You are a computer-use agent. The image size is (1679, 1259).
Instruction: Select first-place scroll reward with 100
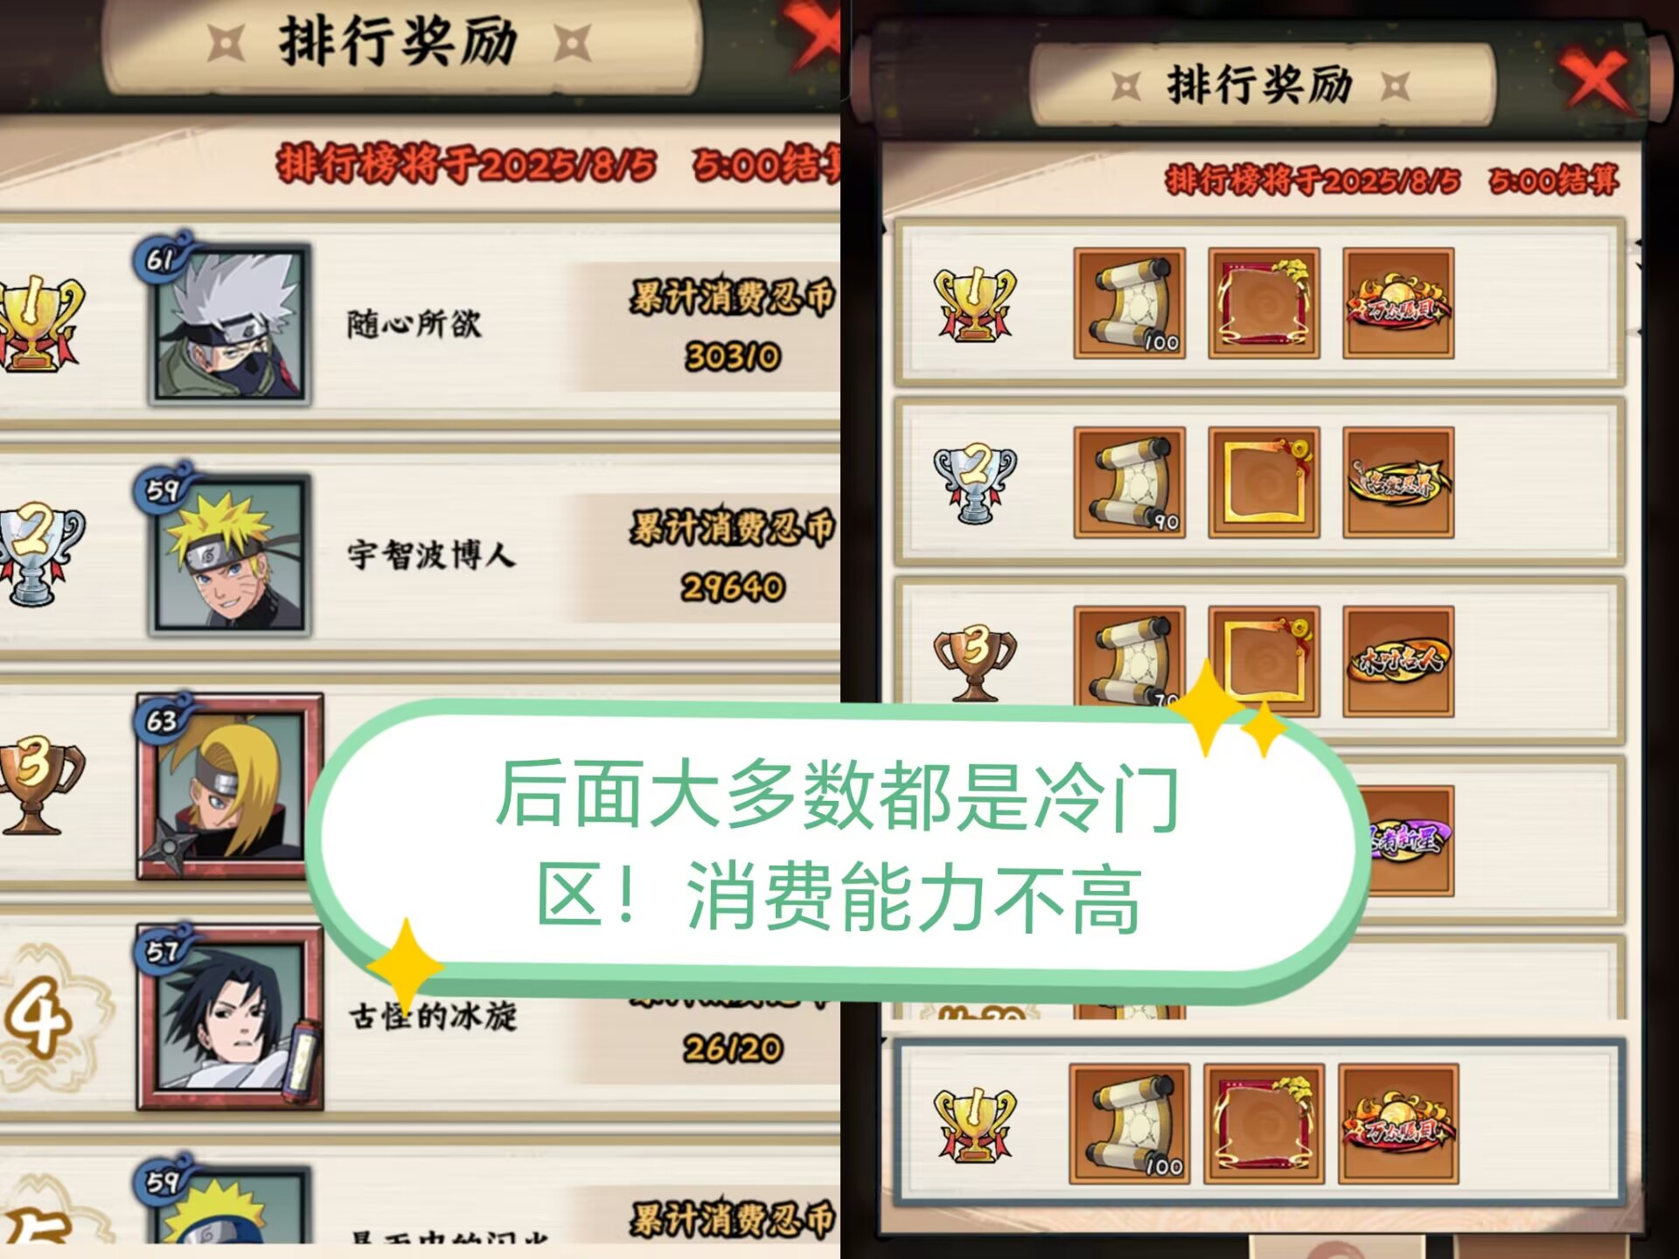coord(1130,303)
